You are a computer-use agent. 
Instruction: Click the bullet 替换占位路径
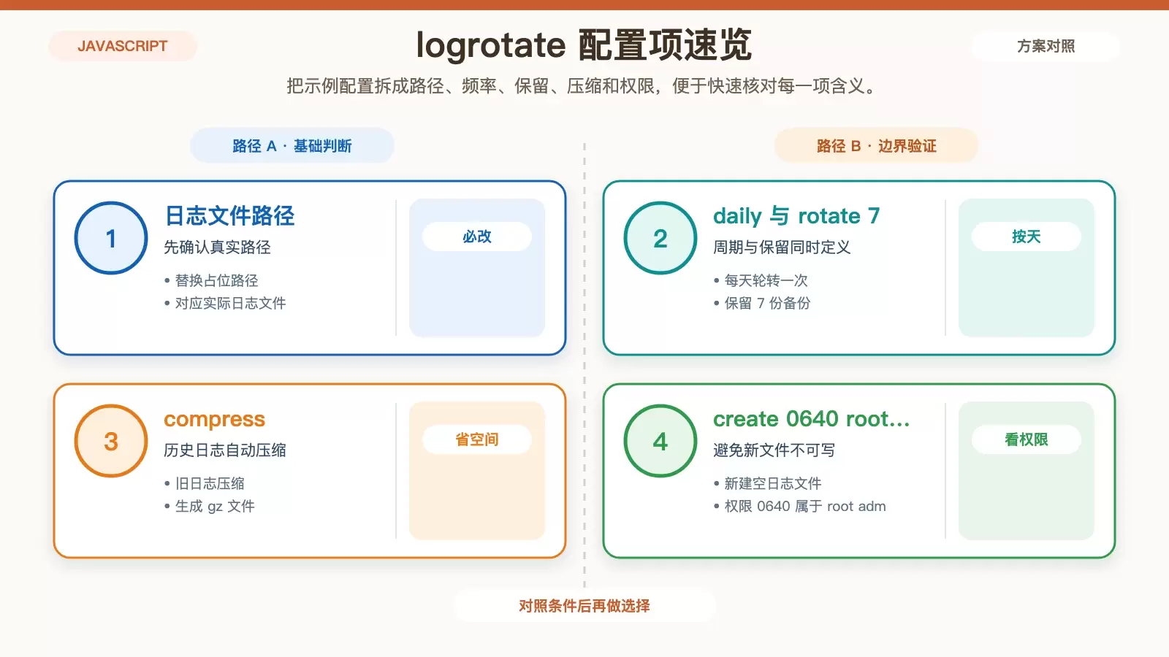pos(211,280)
